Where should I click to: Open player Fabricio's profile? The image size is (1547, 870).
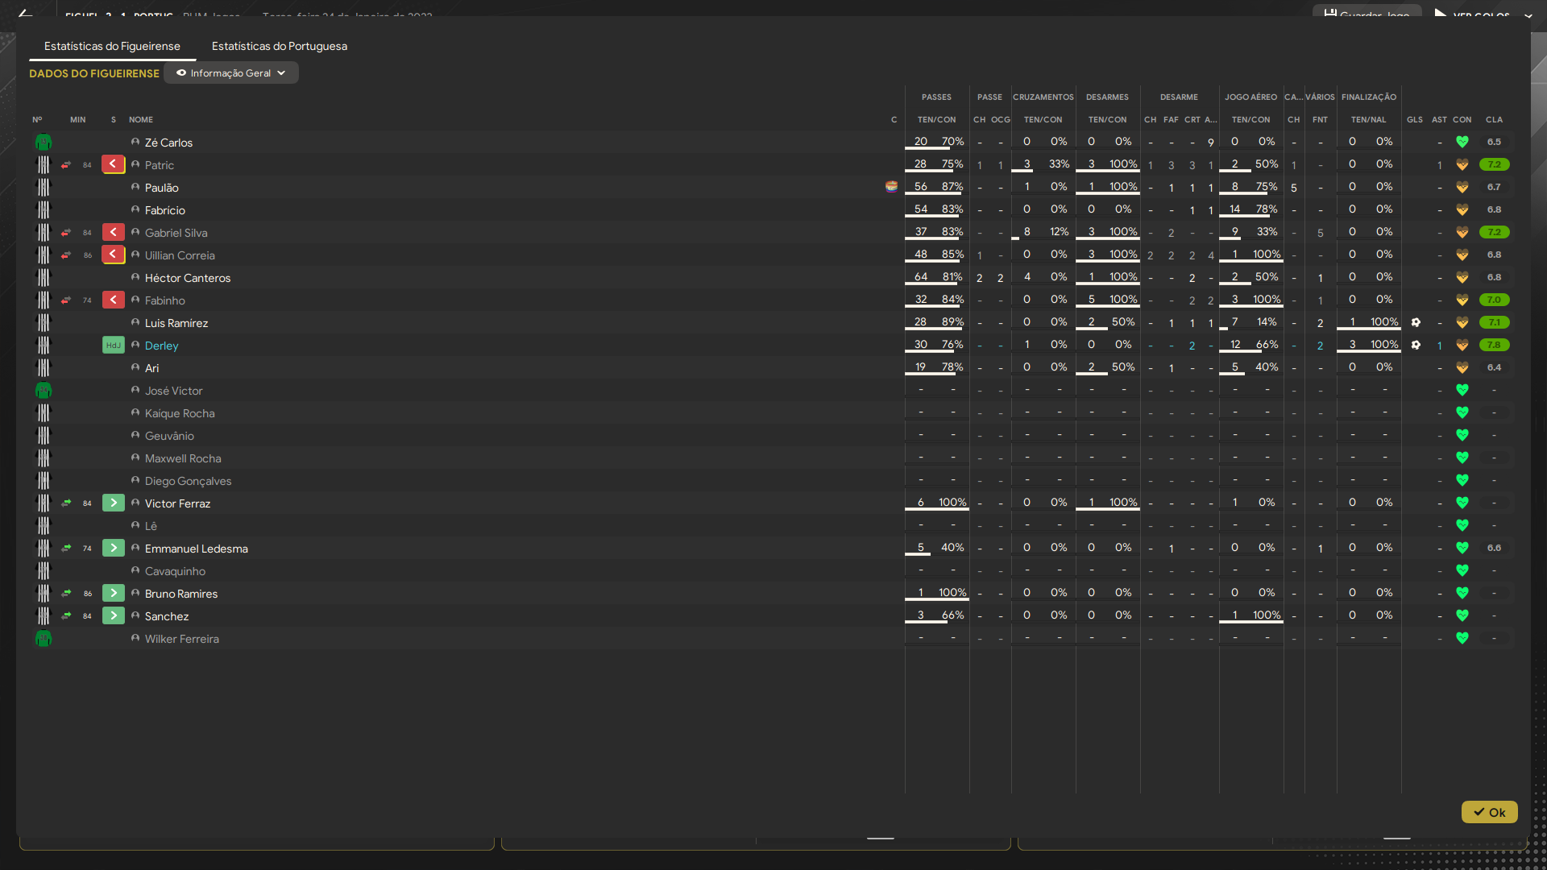tap(165, 210)
